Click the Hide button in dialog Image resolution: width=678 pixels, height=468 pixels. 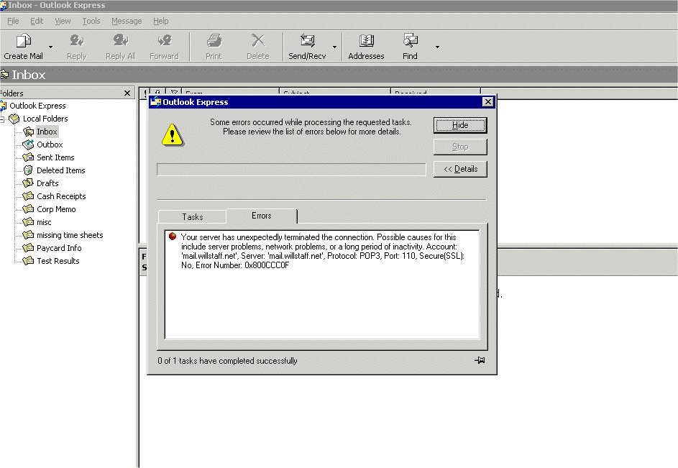pyautogui.click(x=460, y=125)
